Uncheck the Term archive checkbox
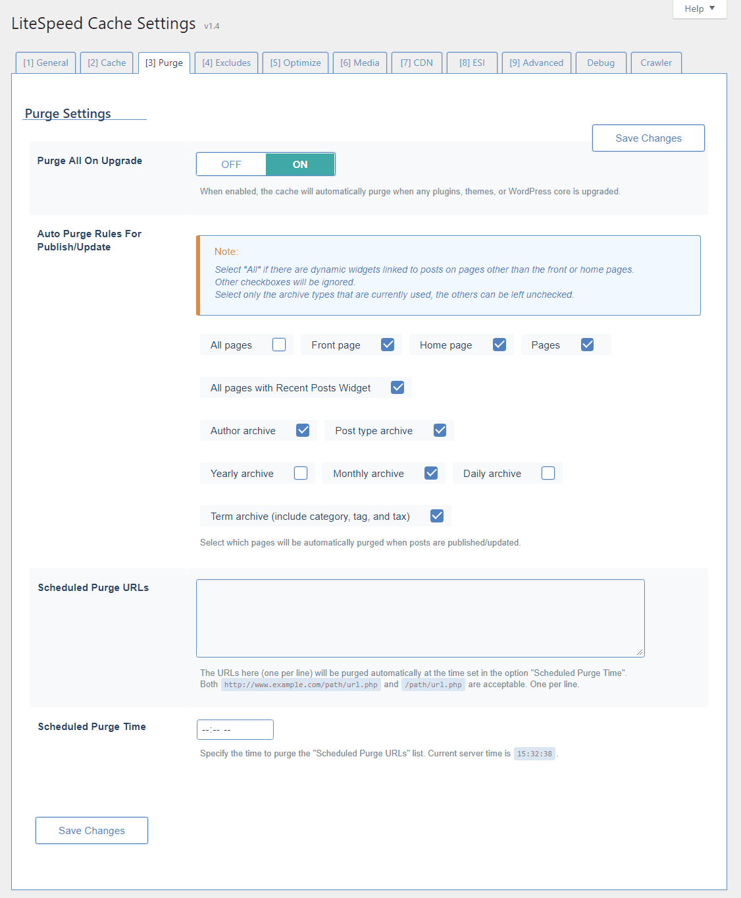Viewport: 741px width, 898px height. 437,516
